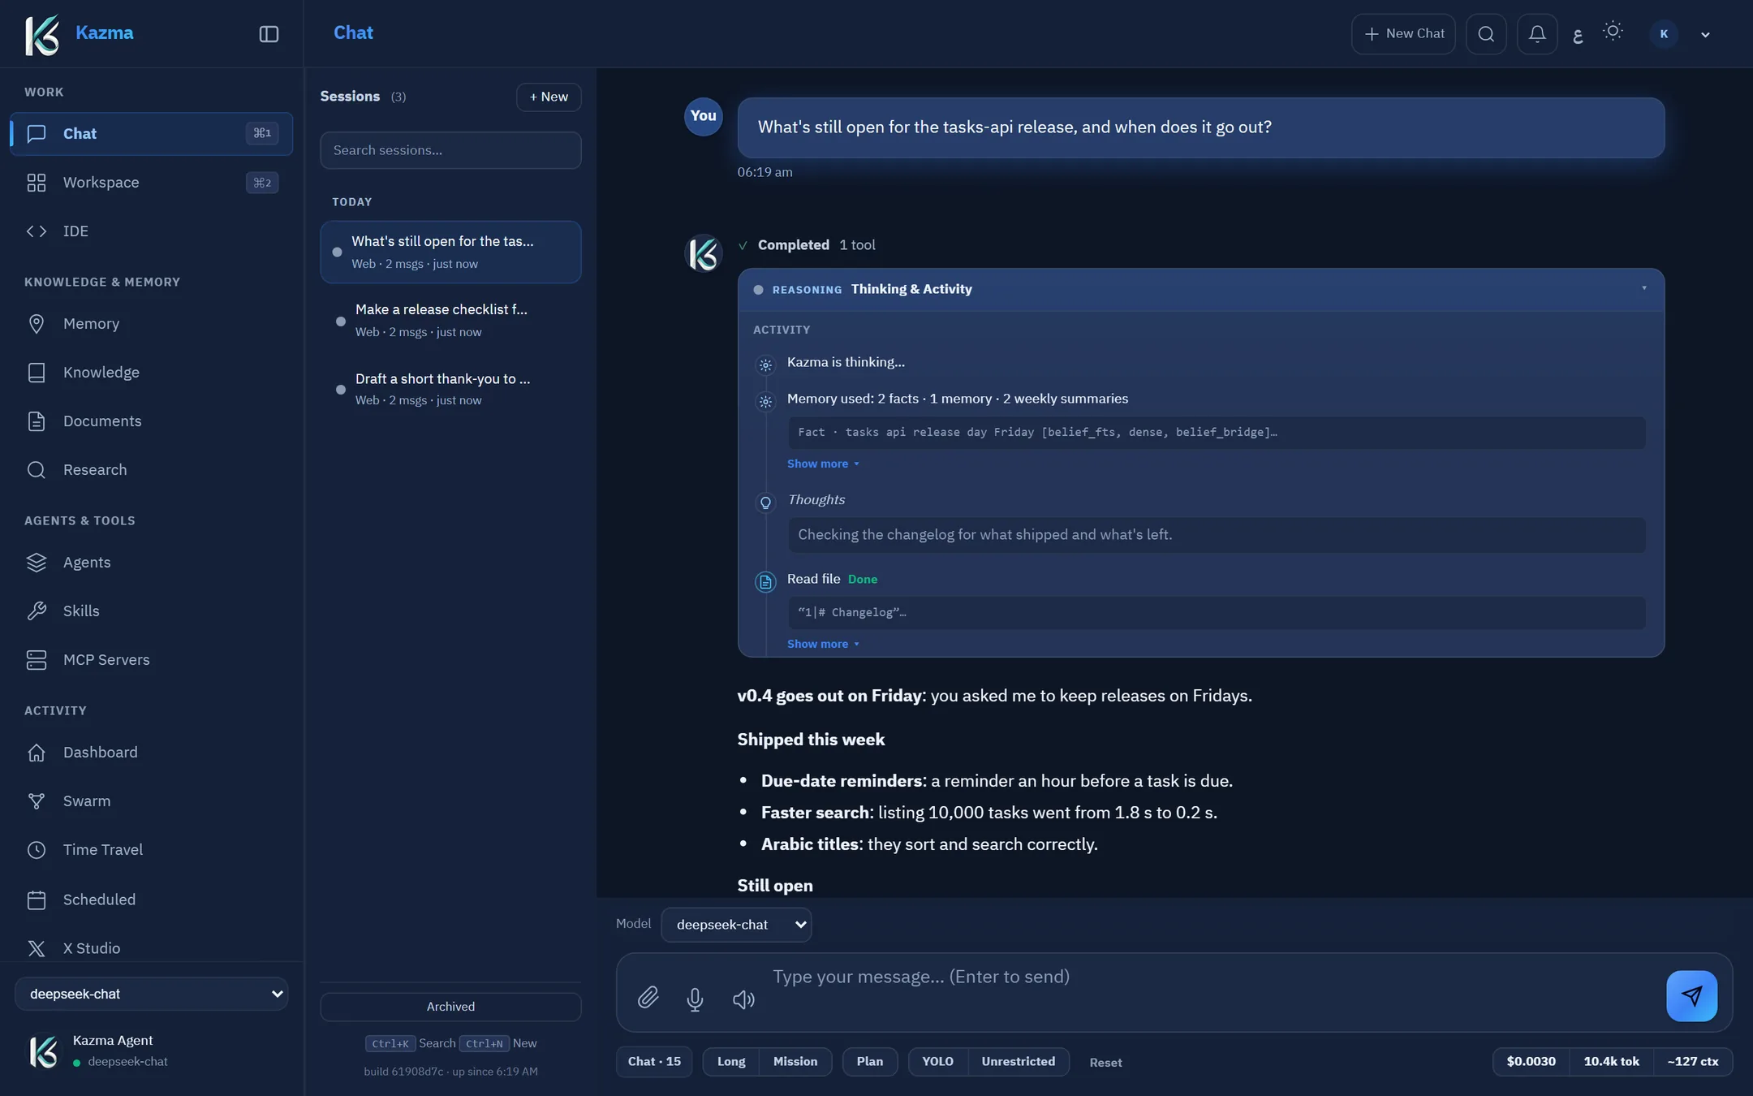1753x1096 pixels.
Task: Open the Archived sessions button
Action: pos(450,1007)
